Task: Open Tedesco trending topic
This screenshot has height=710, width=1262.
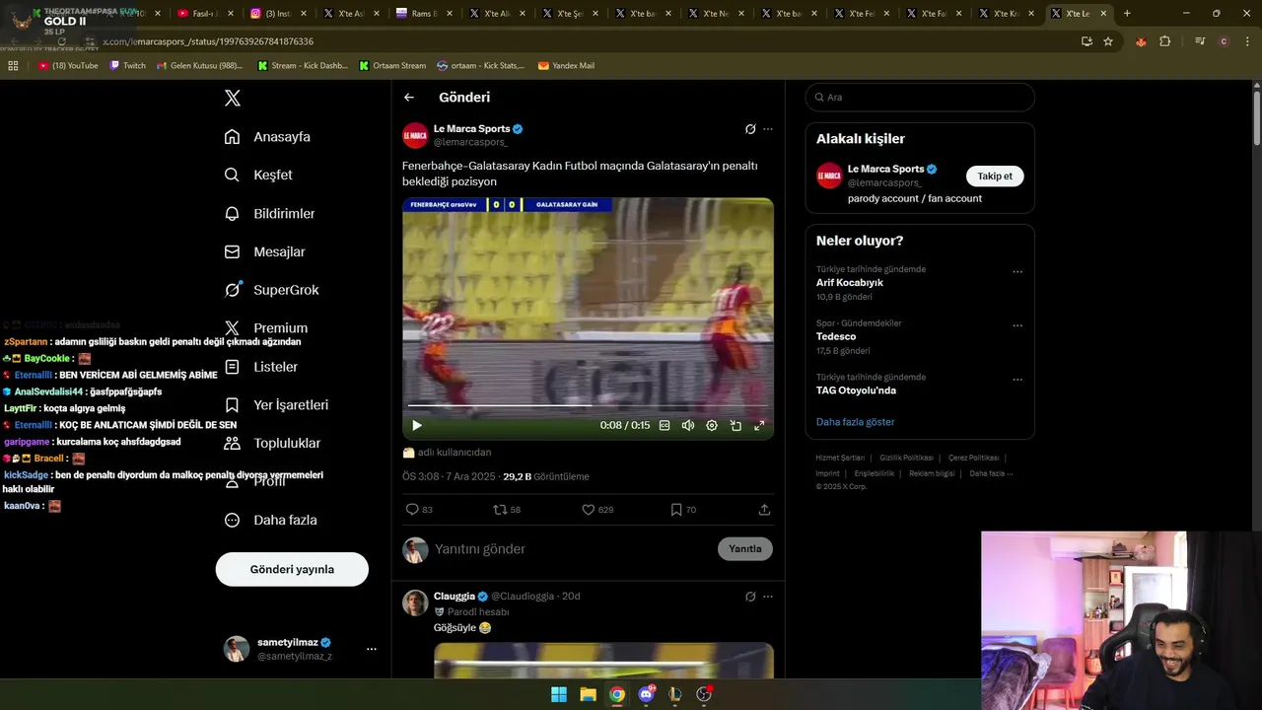Action: [836, 337]
